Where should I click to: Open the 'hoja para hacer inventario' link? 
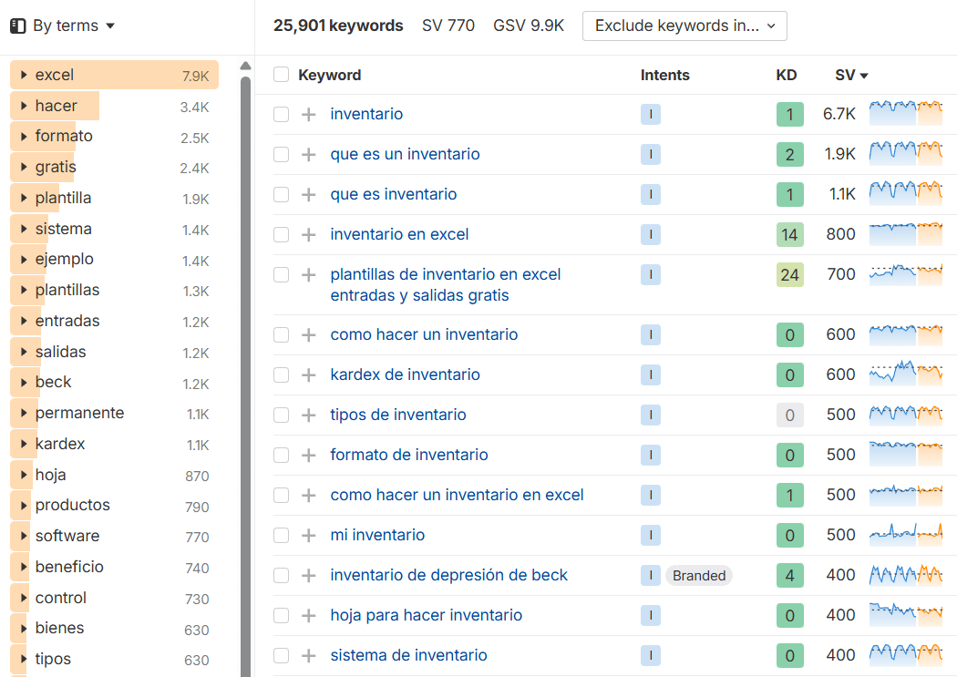pyautogui.click(x=426, y=616)
